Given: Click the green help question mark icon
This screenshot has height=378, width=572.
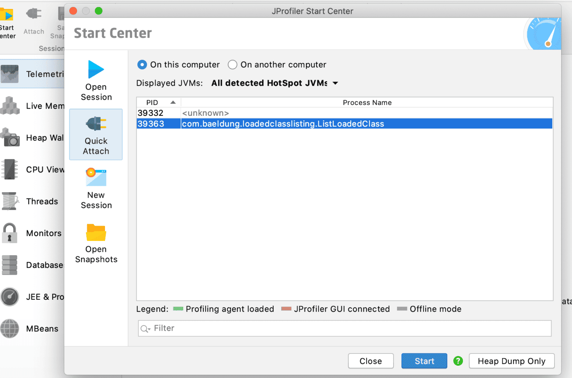Looking at the screenshot, I should [x=458, y=361].
